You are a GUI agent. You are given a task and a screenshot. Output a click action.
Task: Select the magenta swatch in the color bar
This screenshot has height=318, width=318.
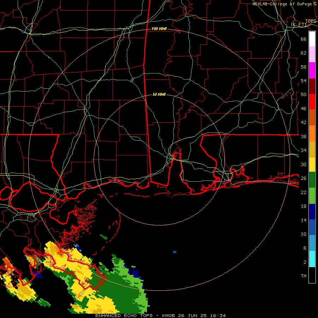[312, 70]
